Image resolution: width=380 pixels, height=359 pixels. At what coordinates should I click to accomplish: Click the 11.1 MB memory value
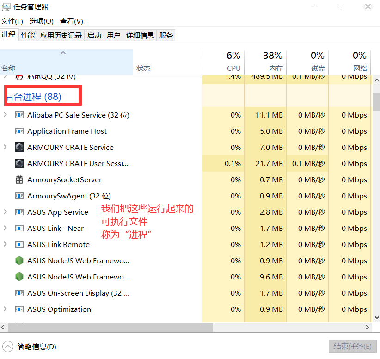click(x=269, y=115)
